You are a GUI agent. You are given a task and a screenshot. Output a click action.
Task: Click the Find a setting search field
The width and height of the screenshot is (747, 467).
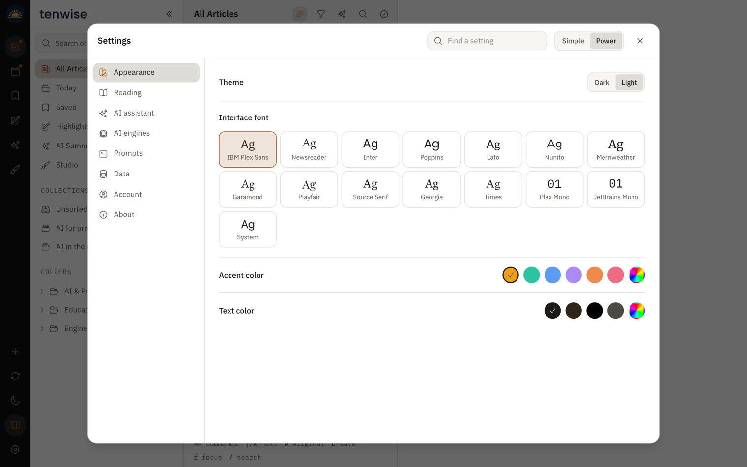coord(487,41)
